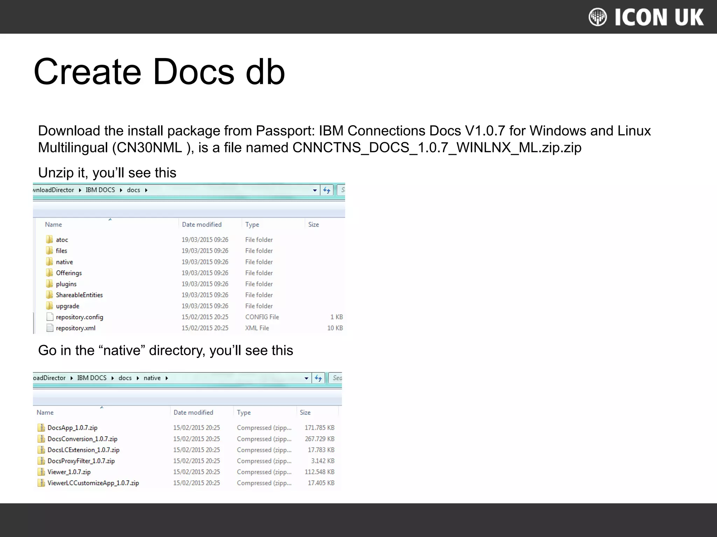Image resolution: width=717 pixels, height=537 pixels.
Task: Expand arrow after docs in native window path
Action: pos(138,378)
